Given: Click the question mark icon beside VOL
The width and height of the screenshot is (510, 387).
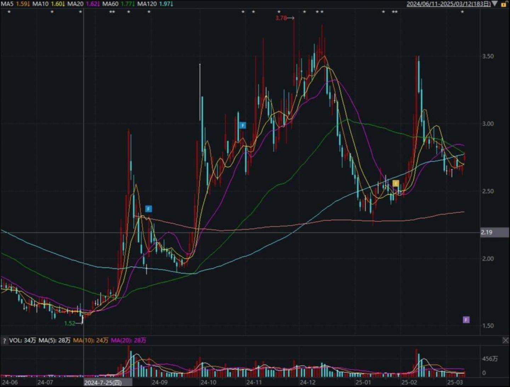Looking at the screenshot, I should click(x=4, y=341).
